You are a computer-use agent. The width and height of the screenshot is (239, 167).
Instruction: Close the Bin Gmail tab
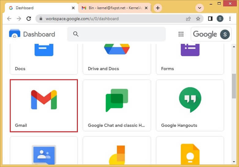(x=146, y=8)
